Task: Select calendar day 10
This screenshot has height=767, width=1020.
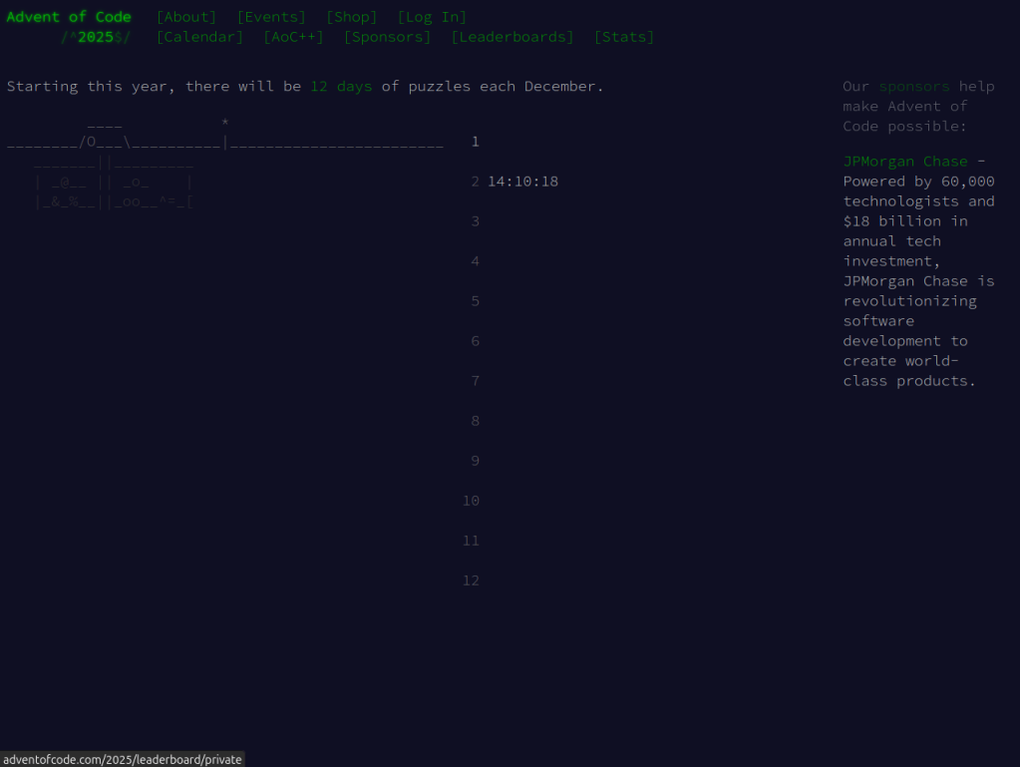Action: tap(471, 501)
